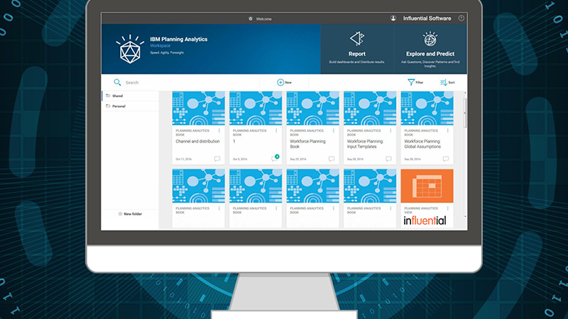Viewport: 568px width, 319px height.
Task: Click the Welcome gear icon
Action: tap(251, 19)
